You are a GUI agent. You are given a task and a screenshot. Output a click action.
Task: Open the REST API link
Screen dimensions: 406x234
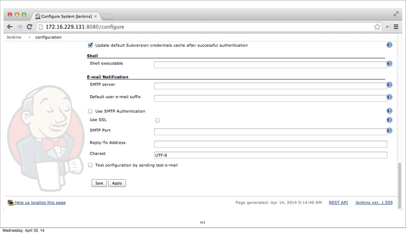[x=338, y=202]
